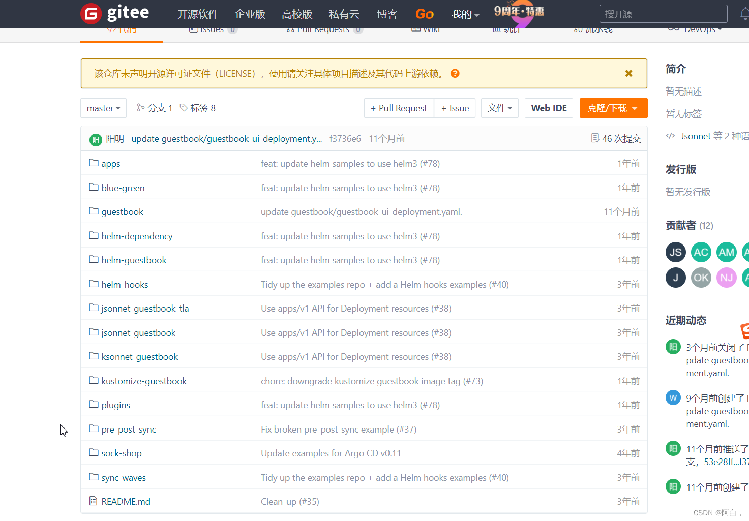Open the master branch dropdown
Viewport: 749px width, 521px height.
point(103,108)
